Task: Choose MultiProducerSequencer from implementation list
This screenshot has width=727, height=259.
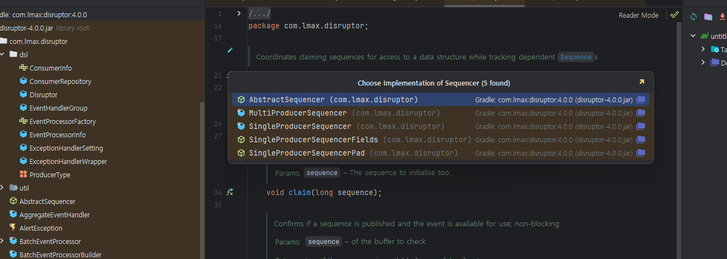Action: coord(441,113)
